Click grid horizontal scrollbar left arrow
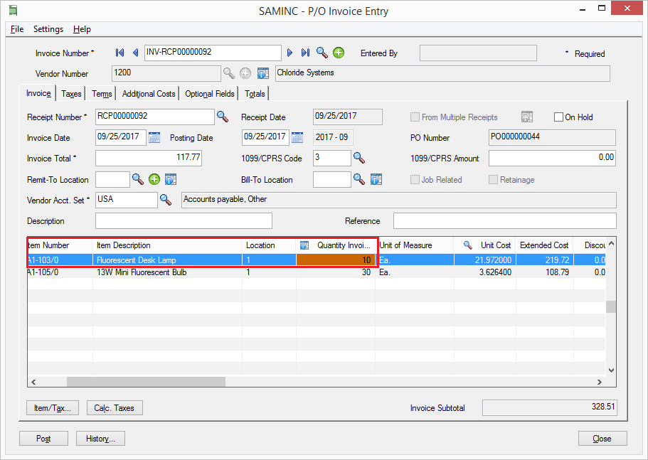648x460 pixels. click(x=33, y=382)
